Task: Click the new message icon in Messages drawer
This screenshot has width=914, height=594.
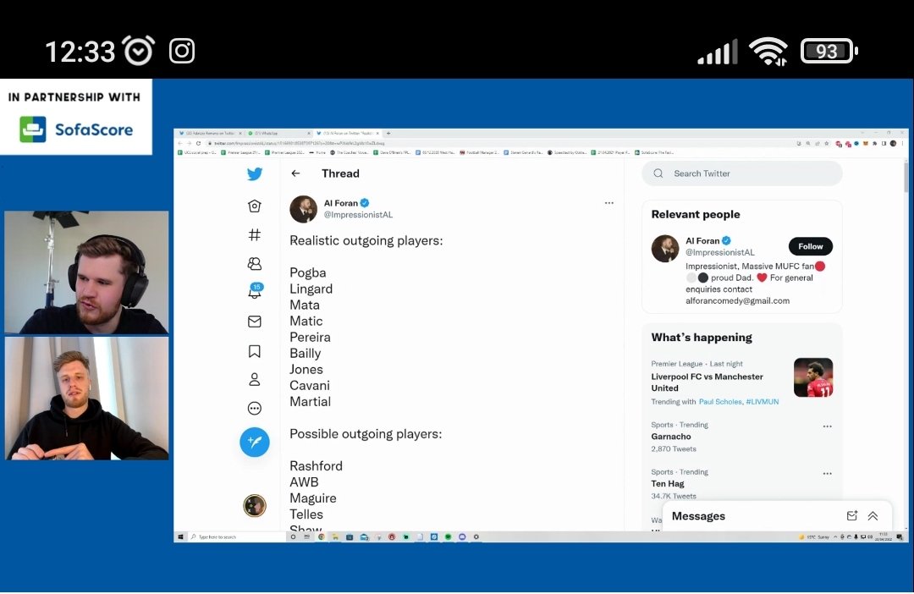Action: (852, 515)
